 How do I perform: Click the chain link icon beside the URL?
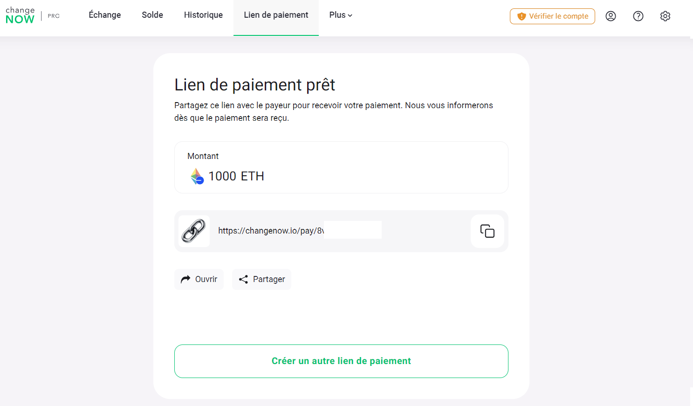point(194,231)
